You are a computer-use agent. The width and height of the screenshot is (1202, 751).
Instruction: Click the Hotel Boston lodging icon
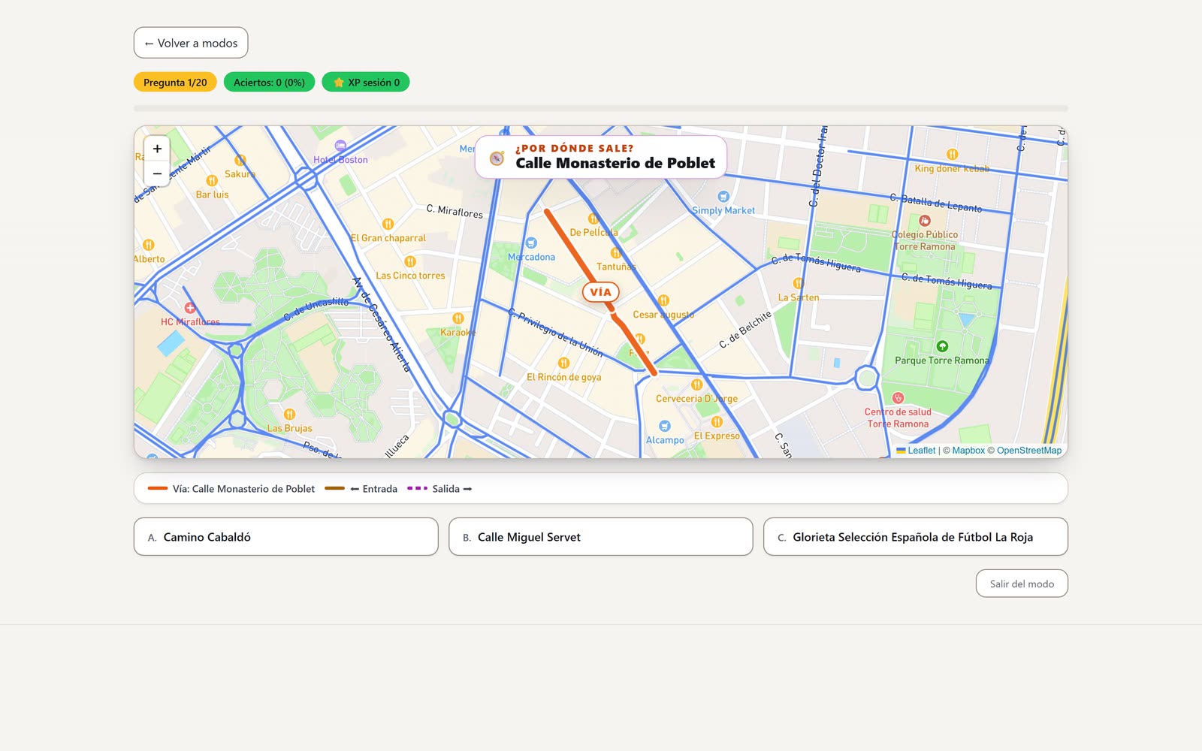coord(340,146)
